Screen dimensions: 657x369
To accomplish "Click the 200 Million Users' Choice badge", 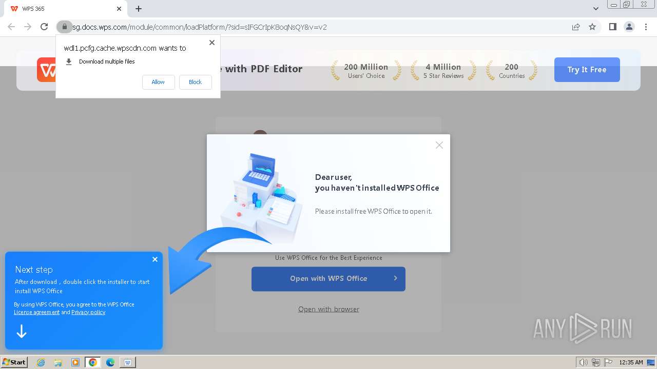I will pos(366,71).
